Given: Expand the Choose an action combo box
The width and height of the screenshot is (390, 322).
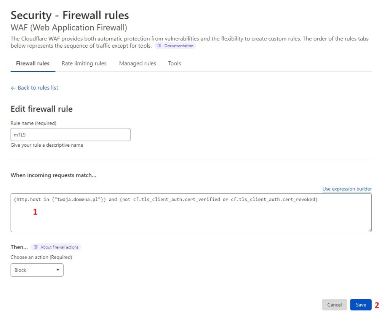Looking at the screenshot, I should pyautogui.click(x=37, y=270).
